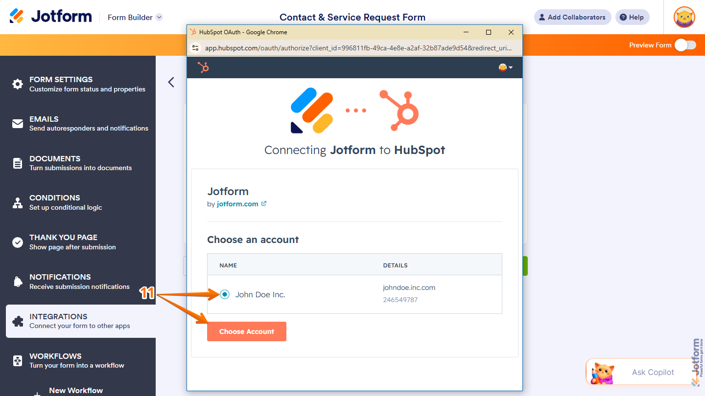Open the user avatar menu in Jotform

(x=684, y=17)
